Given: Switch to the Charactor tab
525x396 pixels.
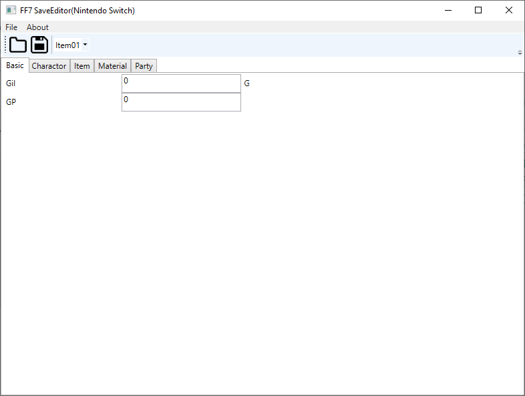Looking at the screenshot, I should (49, 66).
